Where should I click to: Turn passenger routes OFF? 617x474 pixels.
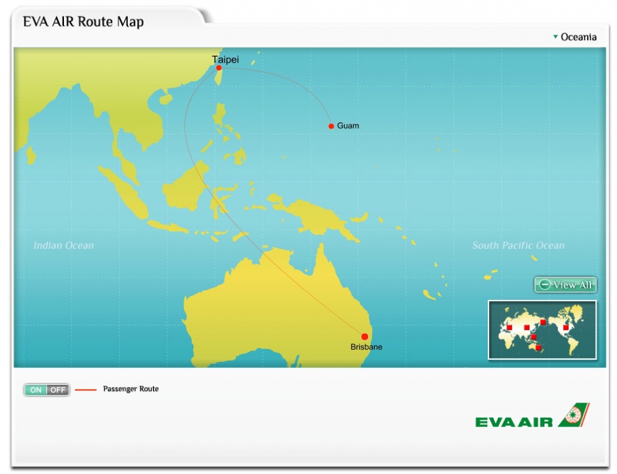[58, 390]
